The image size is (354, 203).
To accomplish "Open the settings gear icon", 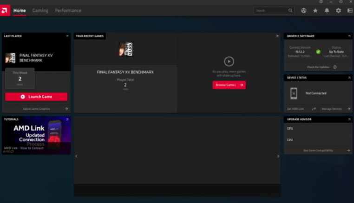I will tap(338, 10).
